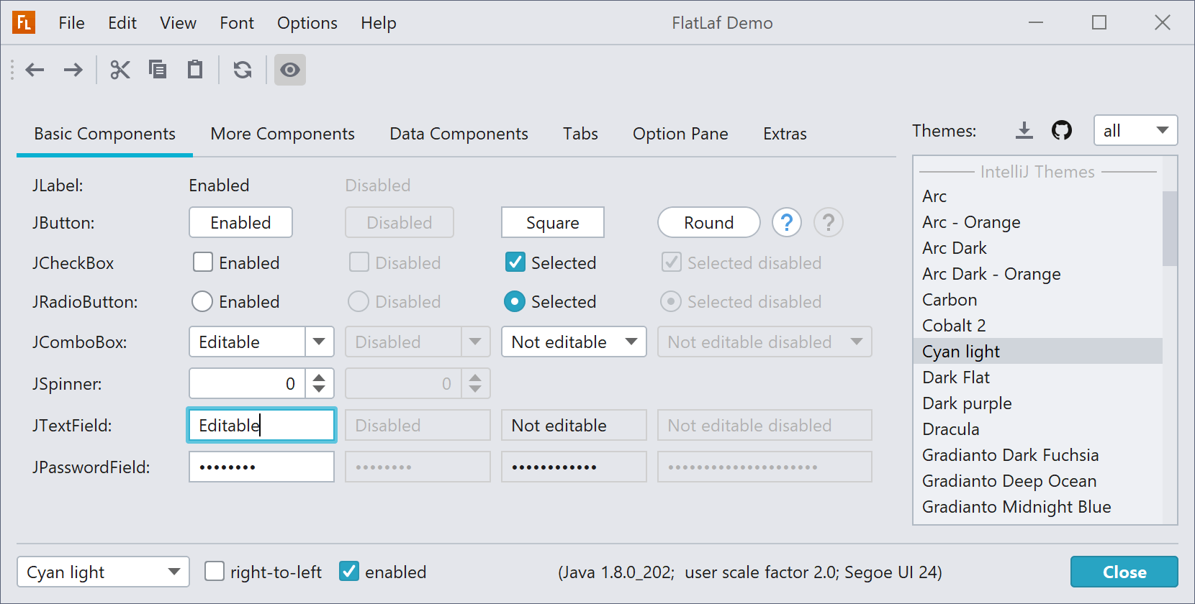1195x604 pixels.
Task: Select the Enabled JRadioButton
Action: [202, 301]
